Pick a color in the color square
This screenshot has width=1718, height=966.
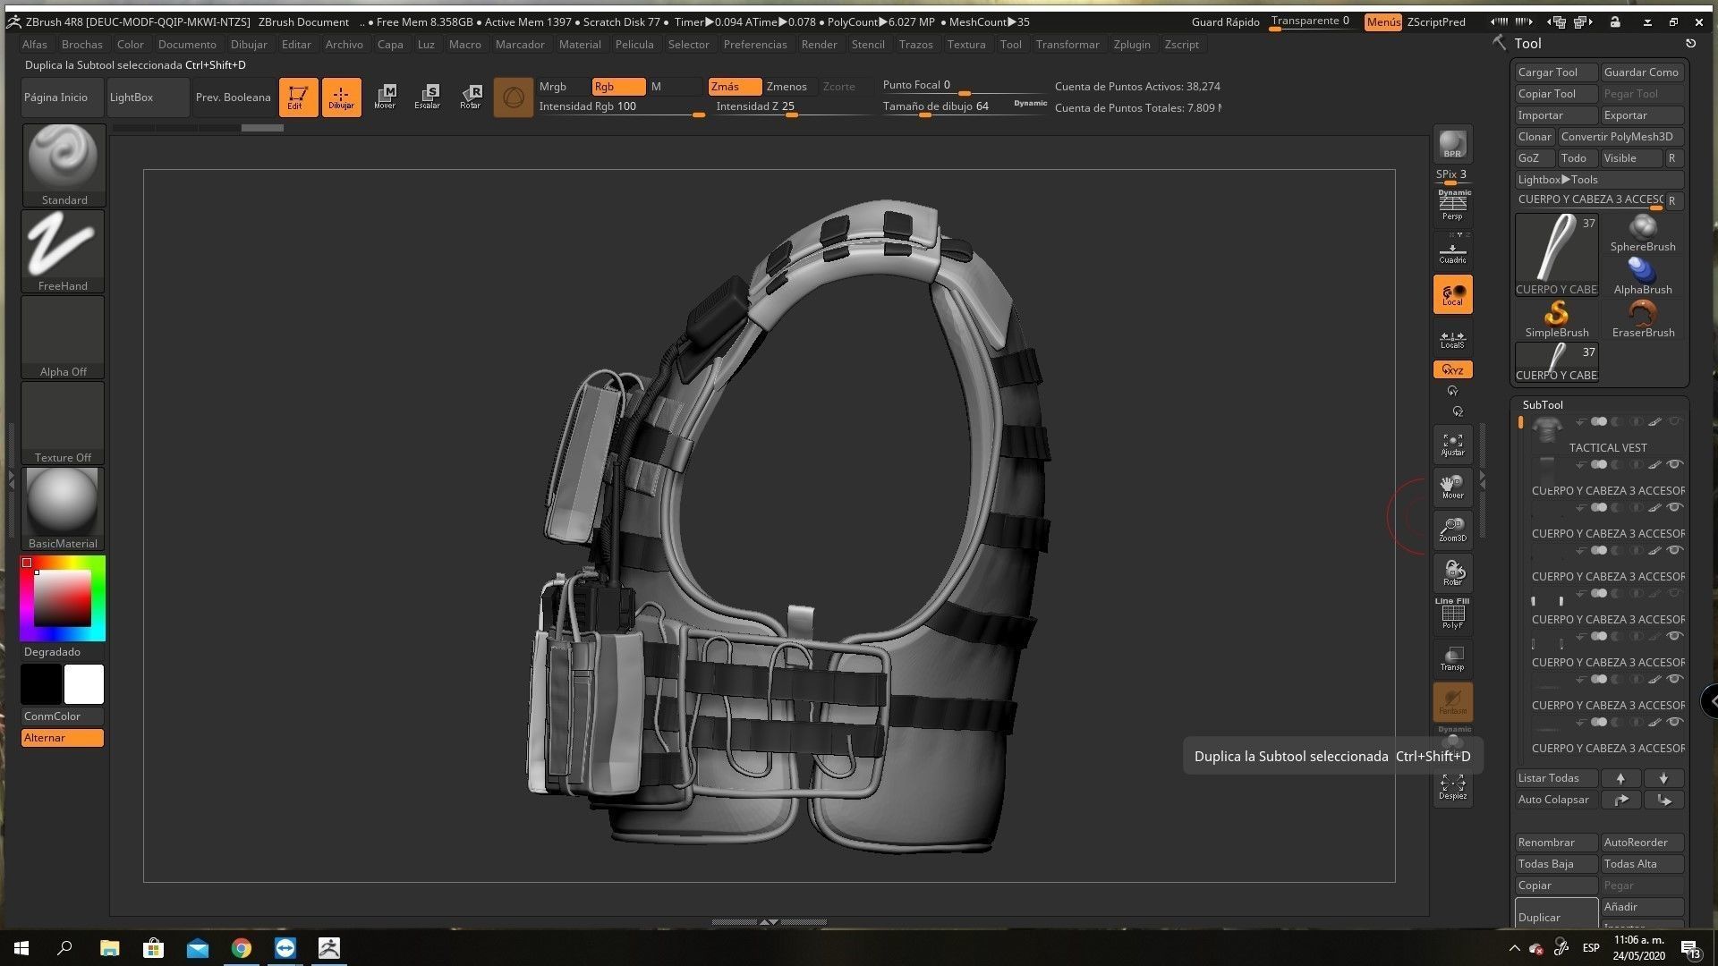point(63,597)
